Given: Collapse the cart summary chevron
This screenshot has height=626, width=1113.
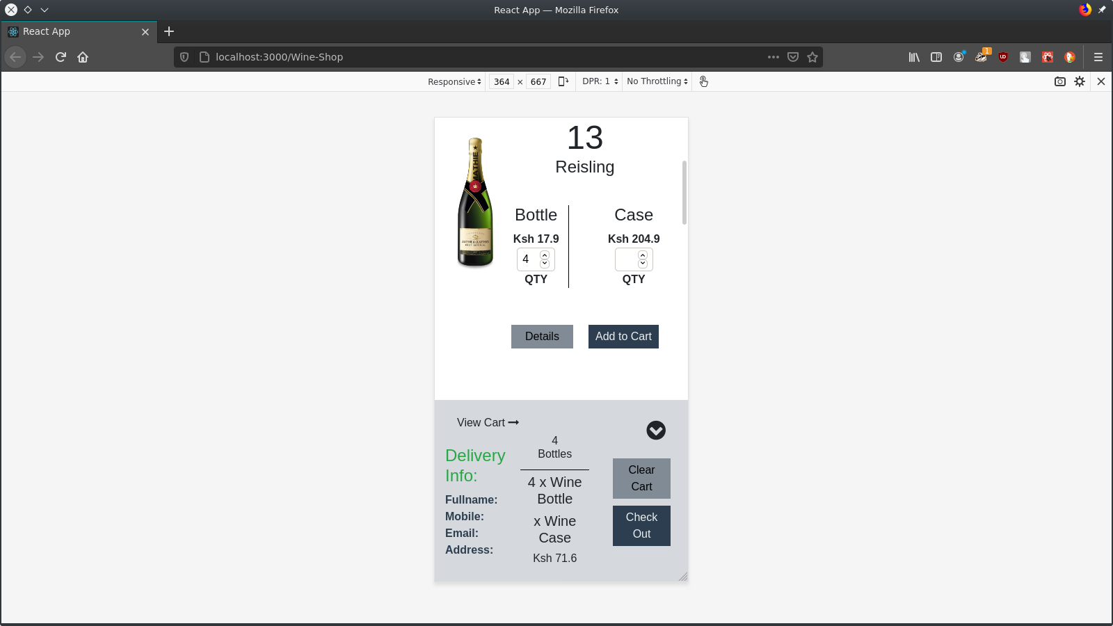Looking at the screenshot, I should pos(655,431).
